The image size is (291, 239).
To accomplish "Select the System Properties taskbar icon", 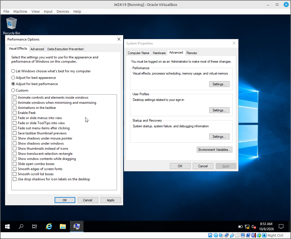I will (77, 226).
